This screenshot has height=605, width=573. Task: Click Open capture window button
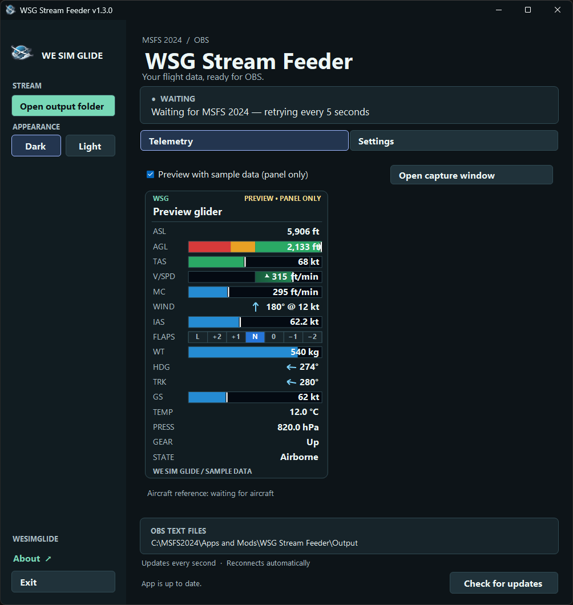click(471, 175)
